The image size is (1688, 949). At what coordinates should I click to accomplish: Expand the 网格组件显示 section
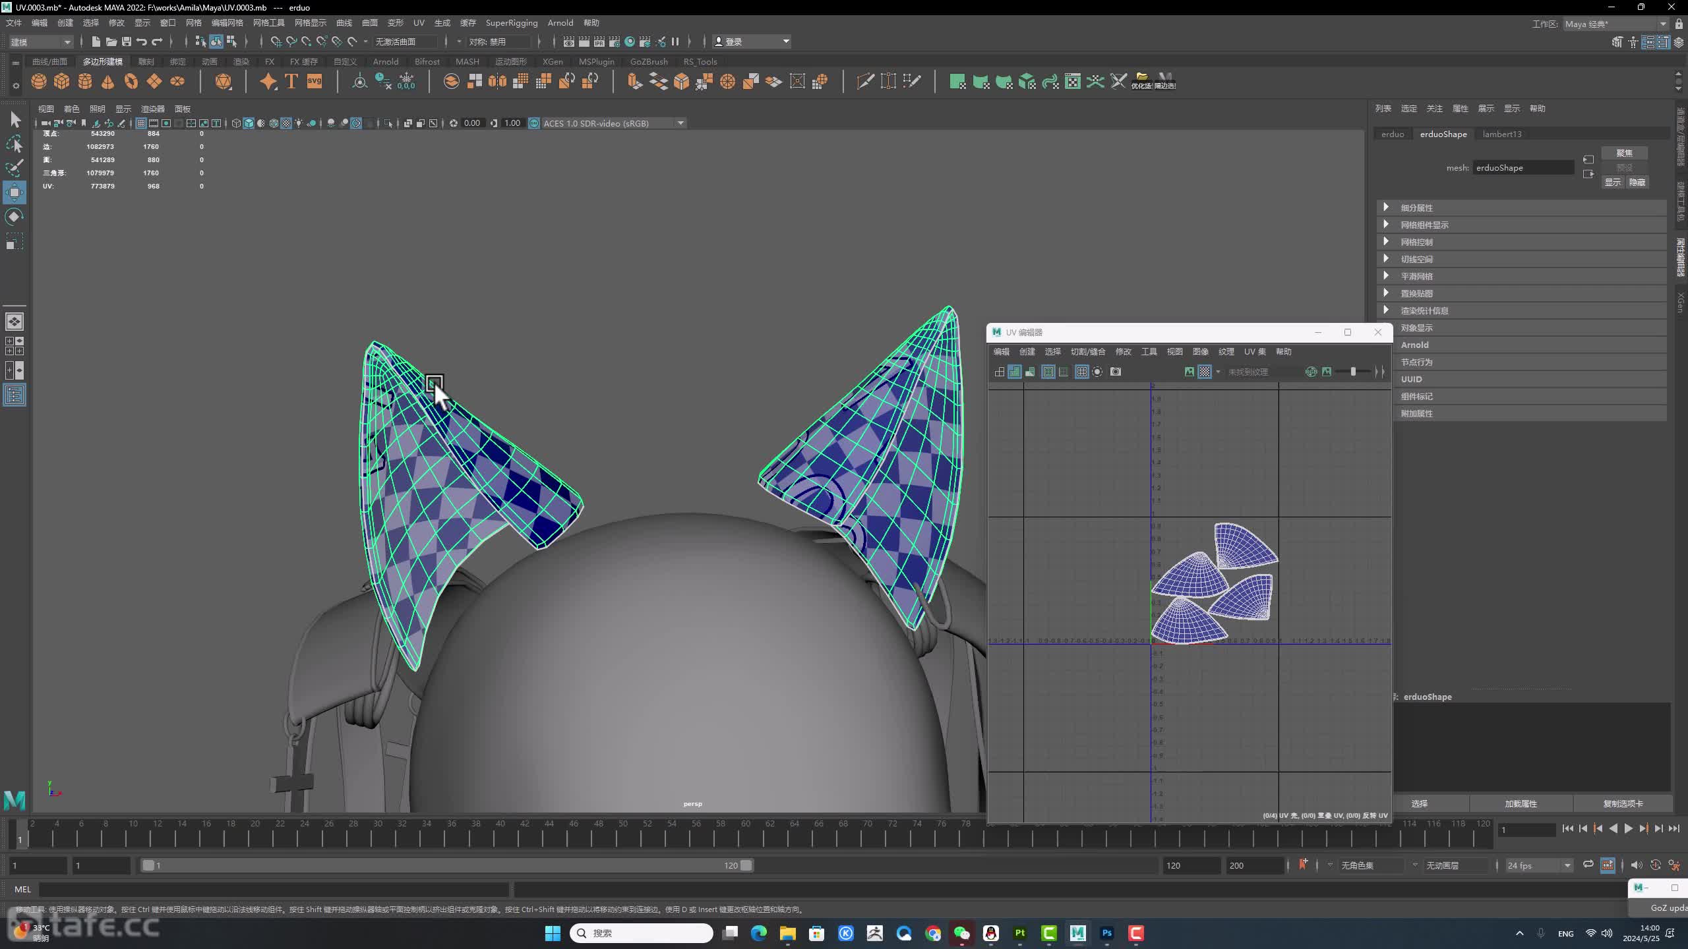point(1386,224)
